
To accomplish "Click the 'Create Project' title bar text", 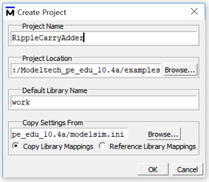I will [x=42, y=12].
